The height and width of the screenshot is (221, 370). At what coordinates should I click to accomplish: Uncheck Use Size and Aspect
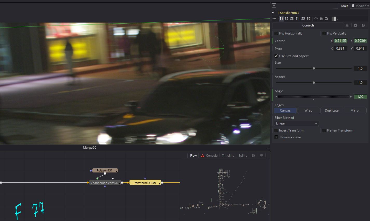[276, 56]
